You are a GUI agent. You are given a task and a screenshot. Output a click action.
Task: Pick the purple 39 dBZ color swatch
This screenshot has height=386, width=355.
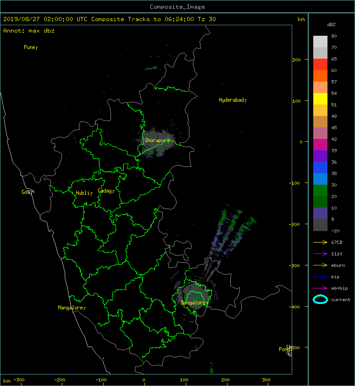(x=320, y=156)
